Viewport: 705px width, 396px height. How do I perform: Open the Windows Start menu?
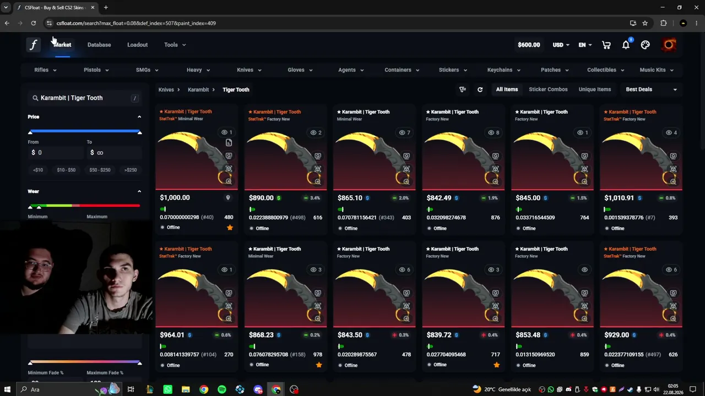(8, 389)
